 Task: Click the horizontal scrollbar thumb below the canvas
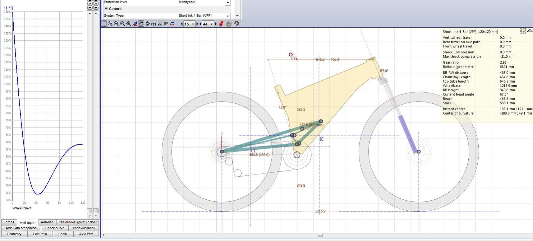pyautogui.click(x=320, y=235)
